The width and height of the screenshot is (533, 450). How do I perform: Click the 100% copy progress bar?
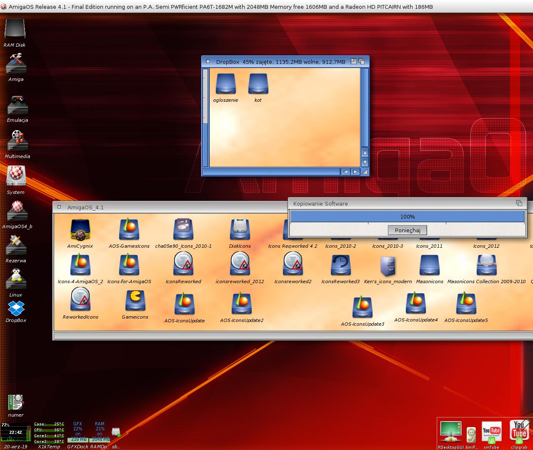coord(408,217)
